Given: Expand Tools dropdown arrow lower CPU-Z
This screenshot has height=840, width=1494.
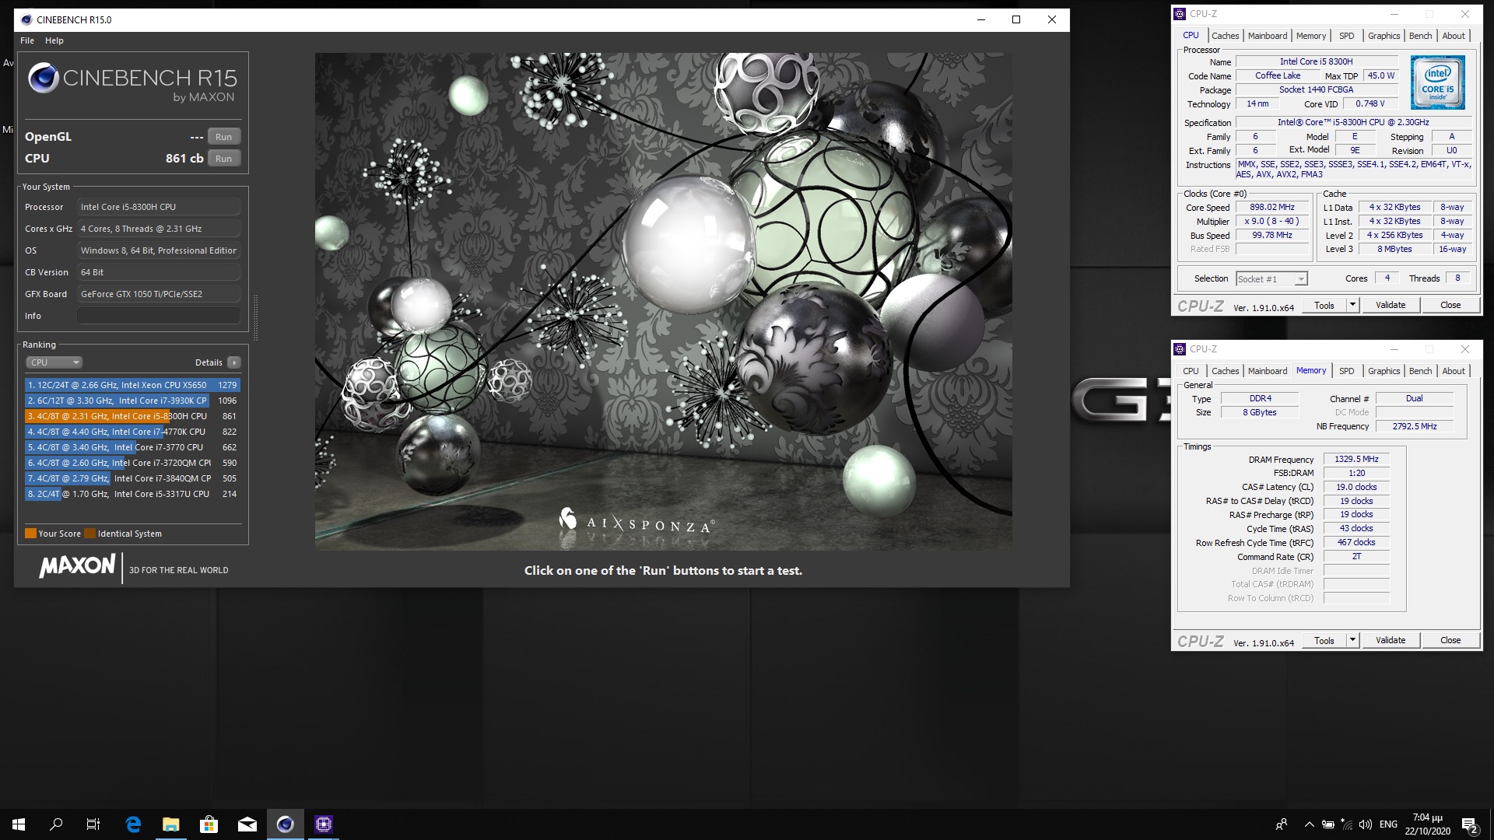Looking at the screenshot, I should [1352, 641].
